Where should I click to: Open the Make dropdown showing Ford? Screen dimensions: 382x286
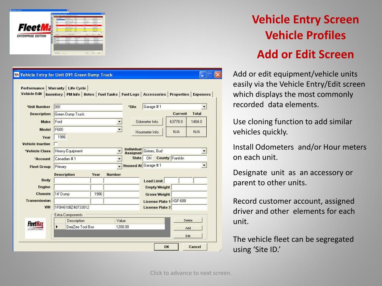(x=119, y=122)
